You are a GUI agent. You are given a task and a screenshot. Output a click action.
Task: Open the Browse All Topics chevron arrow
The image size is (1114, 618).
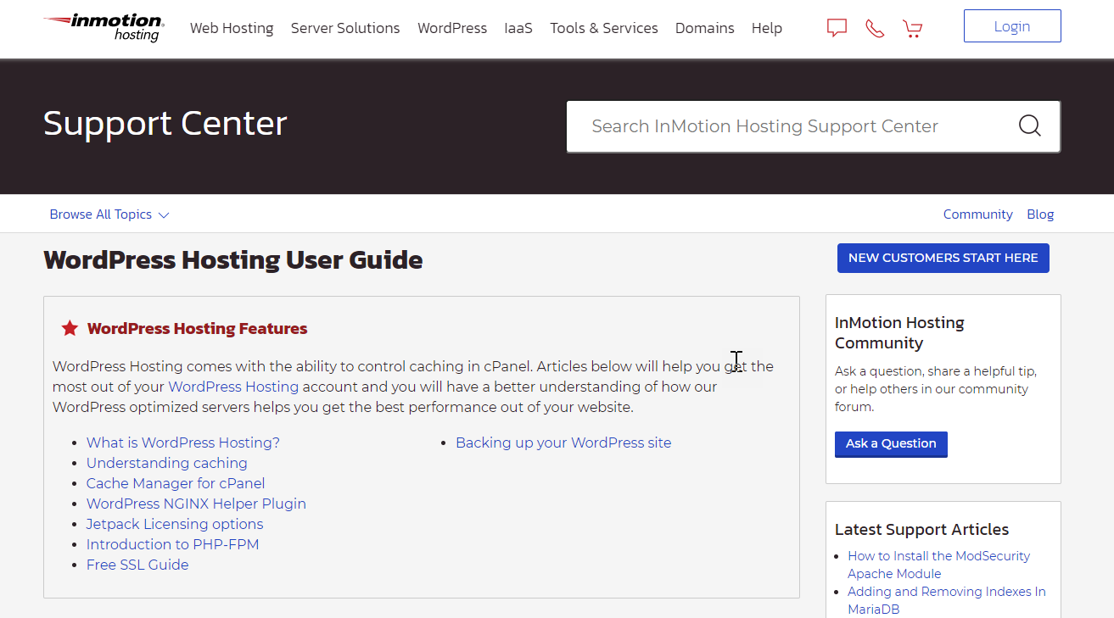pyautogui.click(x=163, y=214)
